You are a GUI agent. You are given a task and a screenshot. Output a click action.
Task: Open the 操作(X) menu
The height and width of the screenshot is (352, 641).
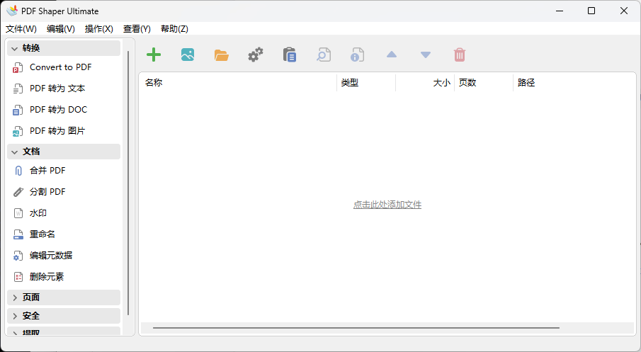pos(99,29)
